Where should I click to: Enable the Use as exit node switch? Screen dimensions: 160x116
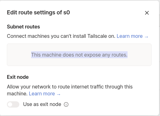13,104
